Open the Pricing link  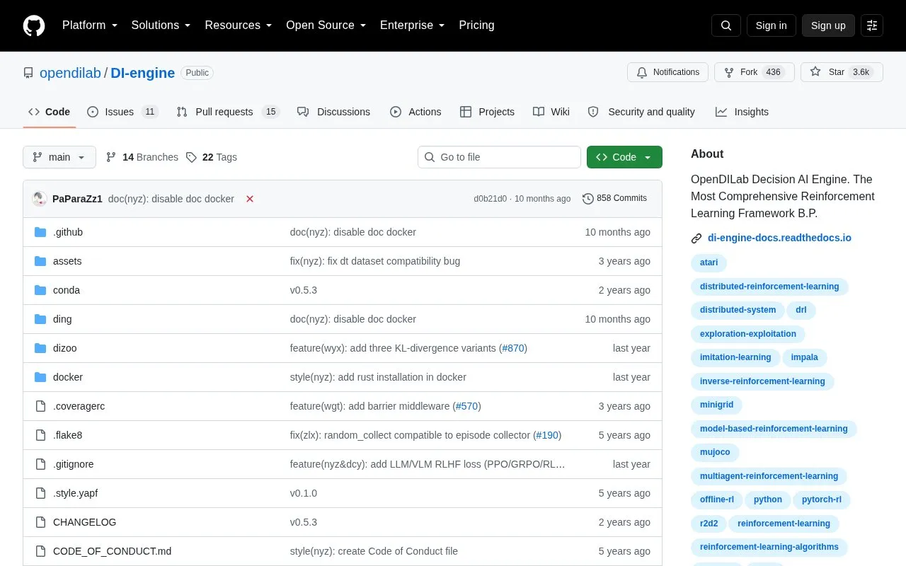coord(476,25)
